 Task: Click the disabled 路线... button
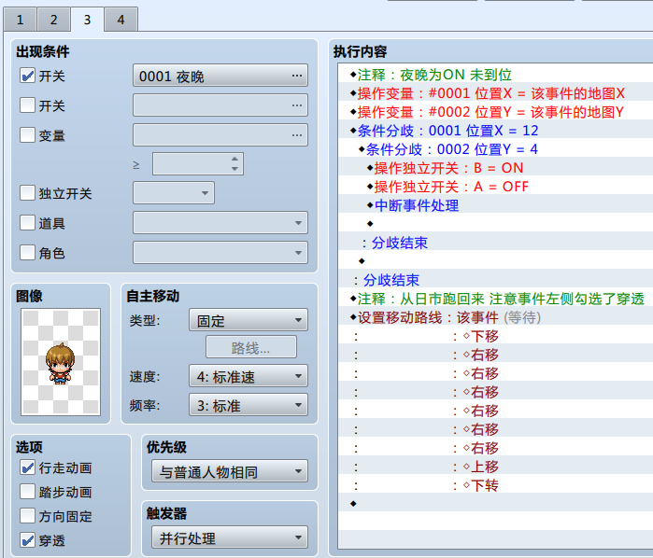point(251,347)
